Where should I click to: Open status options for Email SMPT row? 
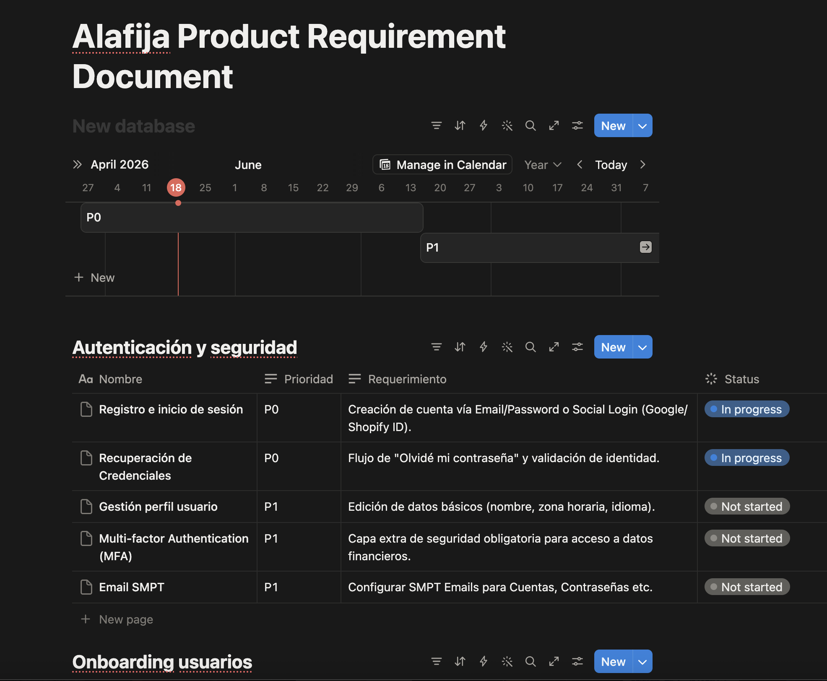(747, 587)
